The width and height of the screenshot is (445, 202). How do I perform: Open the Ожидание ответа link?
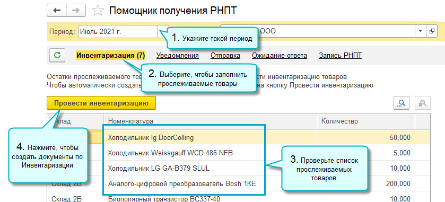[280, 55]
